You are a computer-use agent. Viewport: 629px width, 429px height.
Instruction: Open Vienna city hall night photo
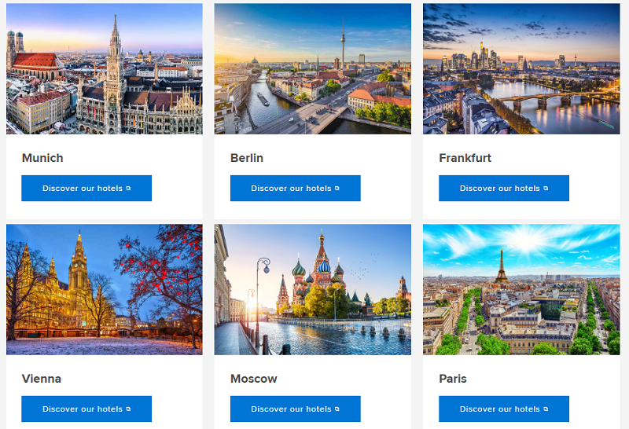point(105,289)
